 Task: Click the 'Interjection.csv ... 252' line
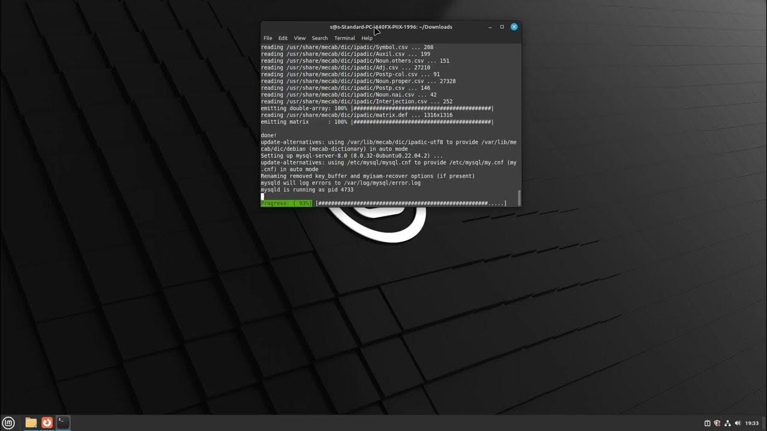(x=357, y=102)
